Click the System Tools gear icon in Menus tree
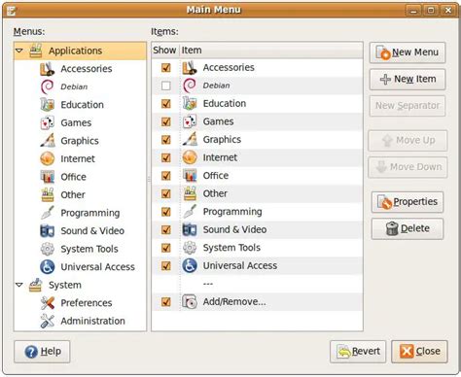The height and width of the screenshot is (377, 461). [x=48, y=249]
